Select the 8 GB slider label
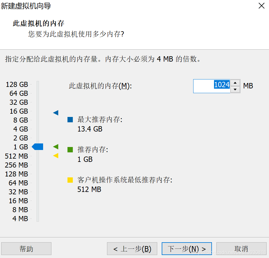This screenshot has width=269, height=258. click(x=21, y=120)
